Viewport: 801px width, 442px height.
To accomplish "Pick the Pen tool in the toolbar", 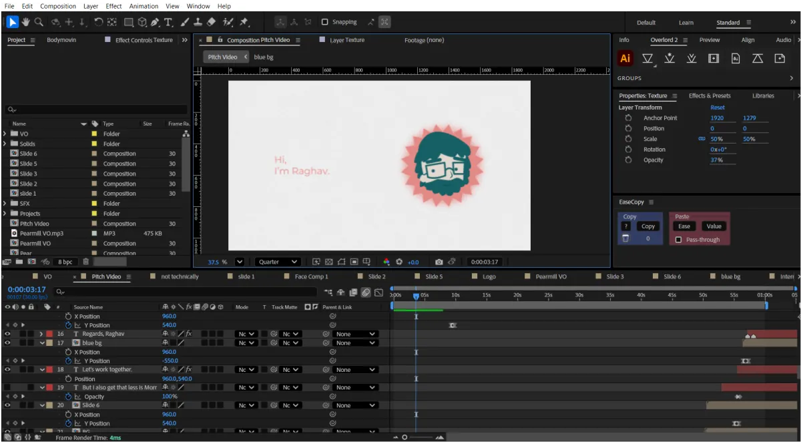I will (155, 21).
